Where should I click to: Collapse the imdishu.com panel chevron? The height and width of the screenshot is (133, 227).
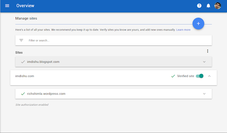(209, 76)
